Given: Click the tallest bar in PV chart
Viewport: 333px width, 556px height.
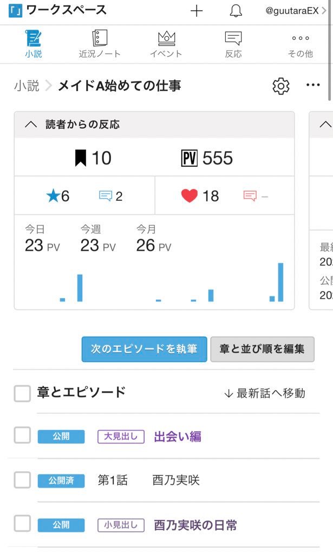Looking at the screenshot, I should [280, 282].
